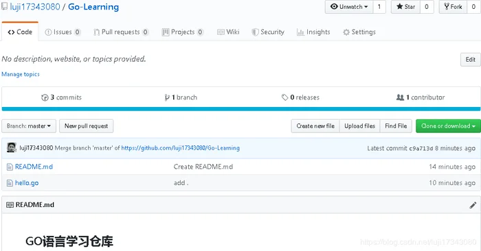The height and width of the screenshot is (251, 481).
Task: Click the shield icon on Security tab
Action: pyautogui.click(x=255, y=32)
